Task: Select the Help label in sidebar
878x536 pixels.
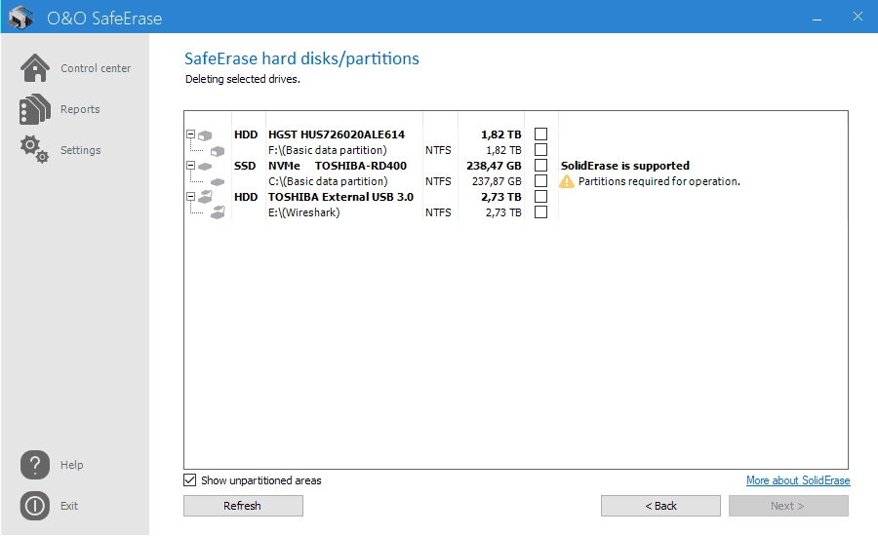Action: click(71, 465)
